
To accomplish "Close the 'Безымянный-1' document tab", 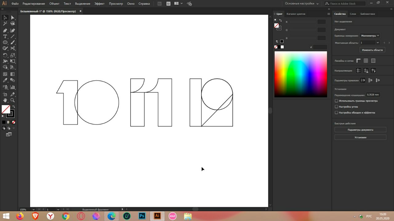I will coord(80,11).
